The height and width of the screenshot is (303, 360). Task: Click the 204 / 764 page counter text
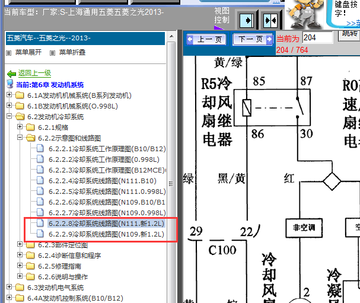click(x=292, y=50)
